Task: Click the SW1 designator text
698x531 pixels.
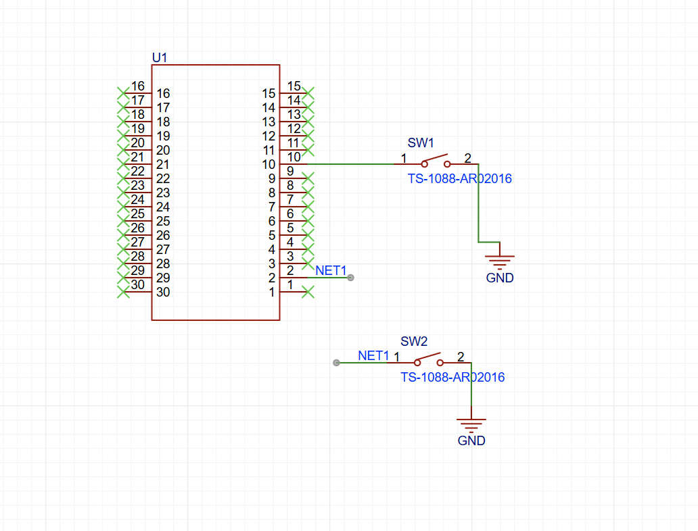Action: pos(421,143)
